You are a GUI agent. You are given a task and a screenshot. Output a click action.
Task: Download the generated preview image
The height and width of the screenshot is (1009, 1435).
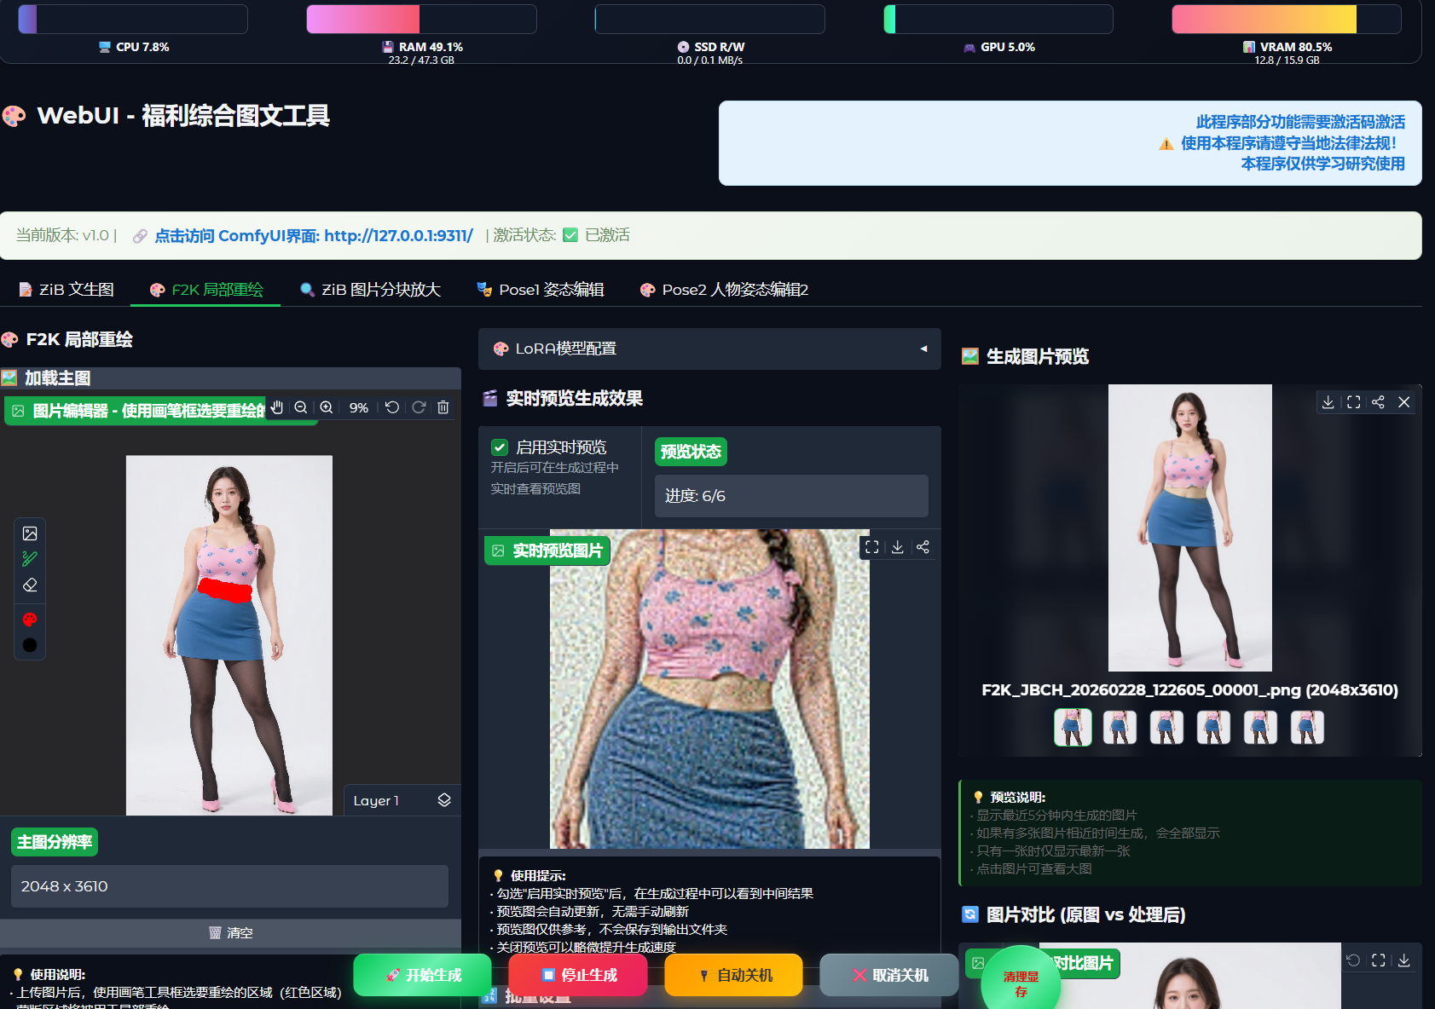click(1328, 402)
